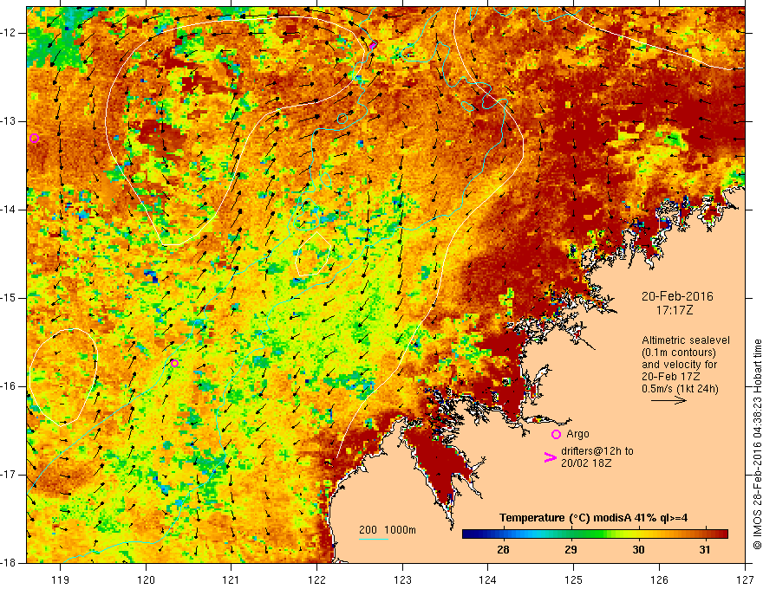Screen dimensions: 763x589
Task: Click longitude axis label 122
Action: tap(316, 579)
